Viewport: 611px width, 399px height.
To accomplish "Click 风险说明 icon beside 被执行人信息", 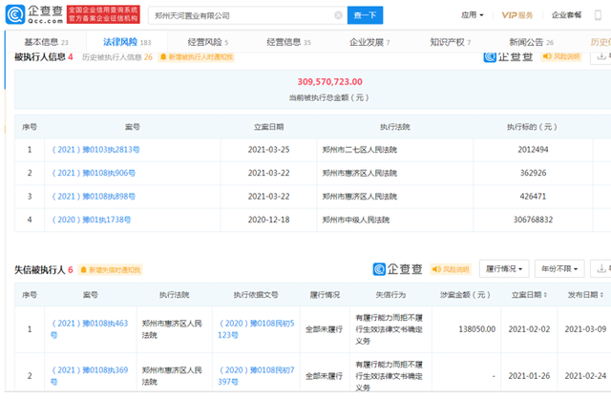I will (561, 56).
